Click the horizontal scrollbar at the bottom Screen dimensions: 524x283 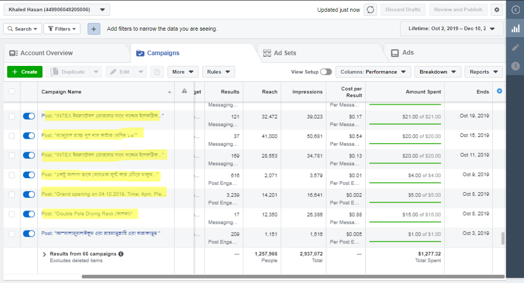(292, 277)
